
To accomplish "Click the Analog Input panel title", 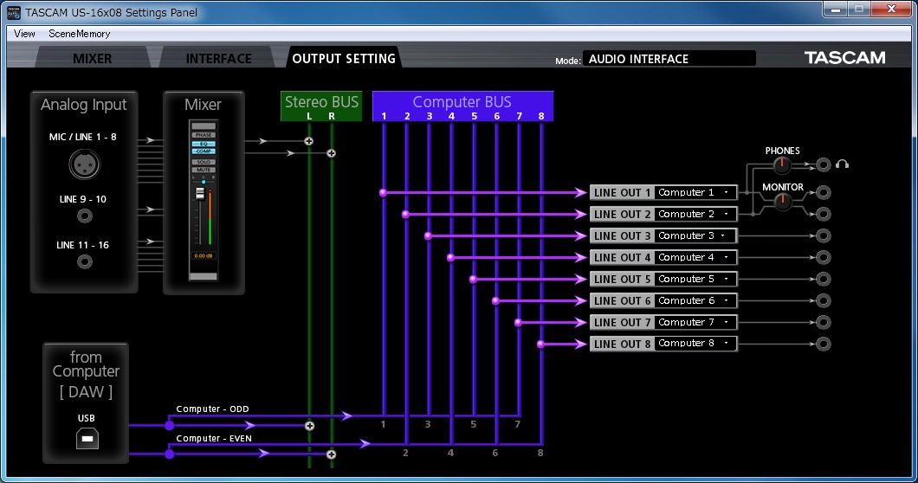I will (84, 104).
